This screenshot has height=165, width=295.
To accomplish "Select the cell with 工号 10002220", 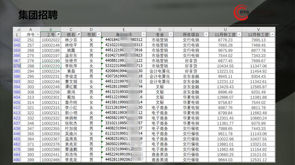I will click(x=51, y=66).
